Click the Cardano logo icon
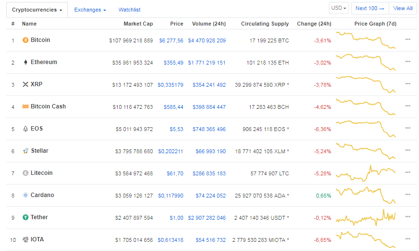The image size is (419, 251). pyautogui.click(x=26, y=195)
